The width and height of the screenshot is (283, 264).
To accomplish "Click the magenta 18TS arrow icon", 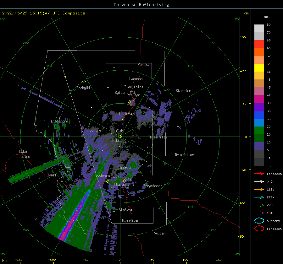I will tap(259, 213).
